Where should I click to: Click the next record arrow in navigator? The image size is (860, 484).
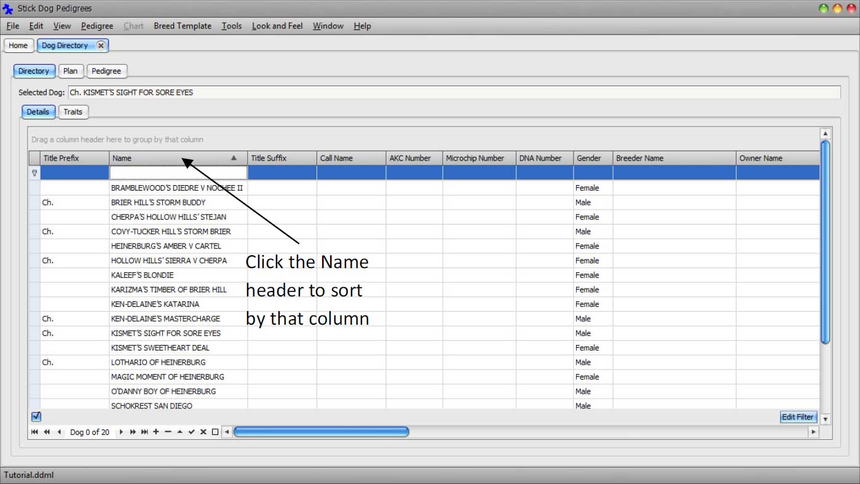(121, 432)
